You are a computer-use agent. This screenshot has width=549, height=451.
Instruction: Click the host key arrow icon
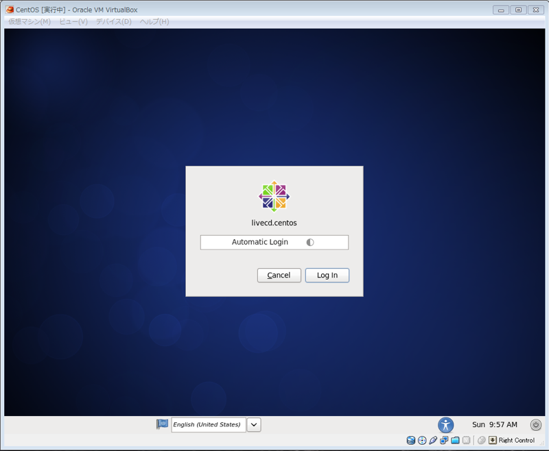493,440
